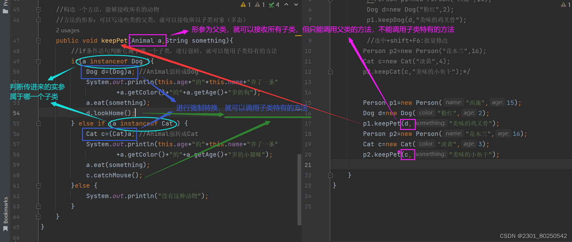The image size is (572, 242).
Task: Toggle method fold end marker at line 64
Action: (38, 217)
